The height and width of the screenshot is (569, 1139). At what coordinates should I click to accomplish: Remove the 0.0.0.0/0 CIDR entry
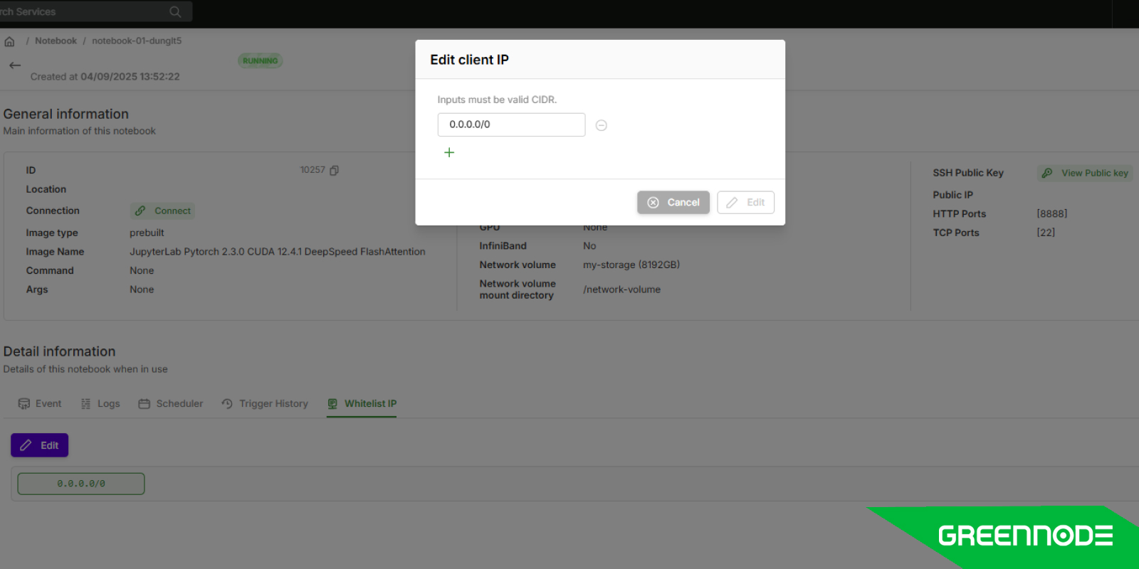[601, 125]
